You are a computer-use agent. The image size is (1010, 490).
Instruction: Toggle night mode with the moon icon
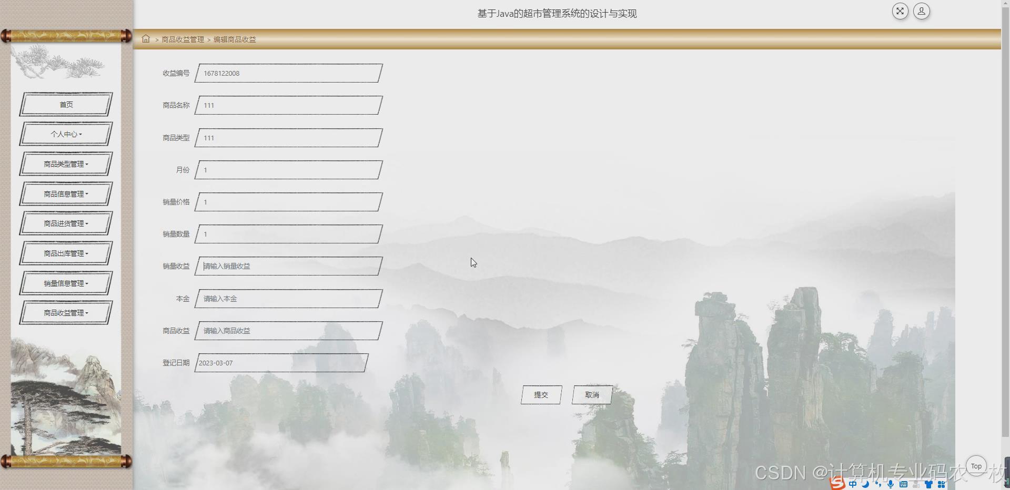pos(865,484)
